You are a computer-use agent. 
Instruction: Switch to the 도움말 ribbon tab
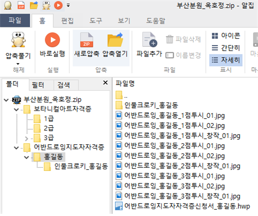pos(156,21)
